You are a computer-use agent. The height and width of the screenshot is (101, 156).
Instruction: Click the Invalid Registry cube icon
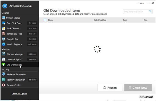[4, 44]
